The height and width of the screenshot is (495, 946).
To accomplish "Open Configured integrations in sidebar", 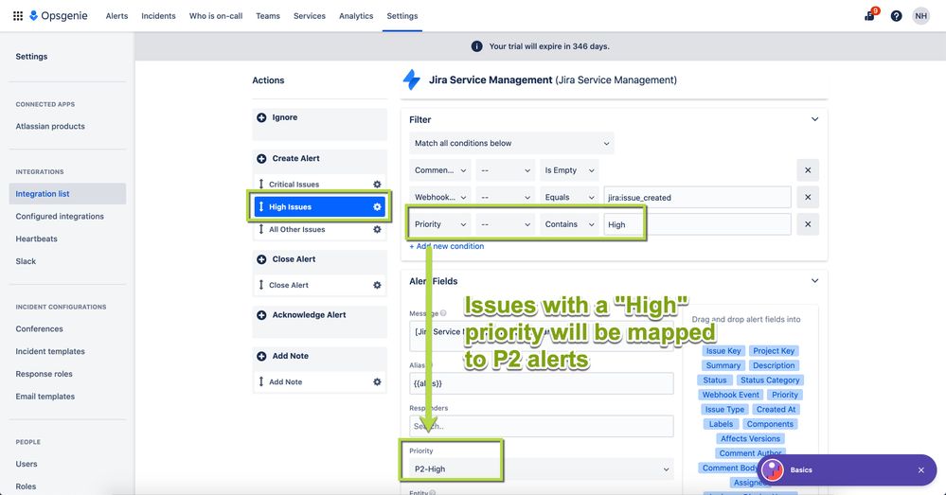I will 60,217.
